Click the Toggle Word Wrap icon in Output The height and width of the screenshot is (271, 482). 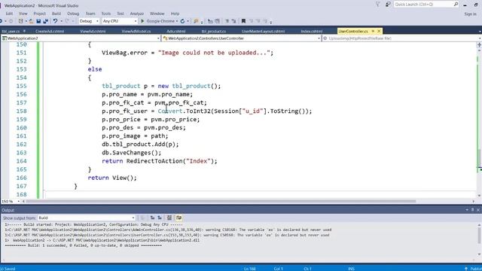[179, 218]
